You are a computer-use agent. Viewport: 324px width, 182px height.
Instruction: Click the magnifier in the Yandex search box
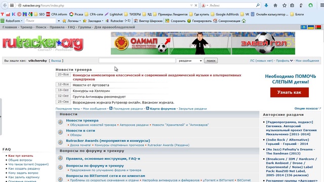pos(258,6)
